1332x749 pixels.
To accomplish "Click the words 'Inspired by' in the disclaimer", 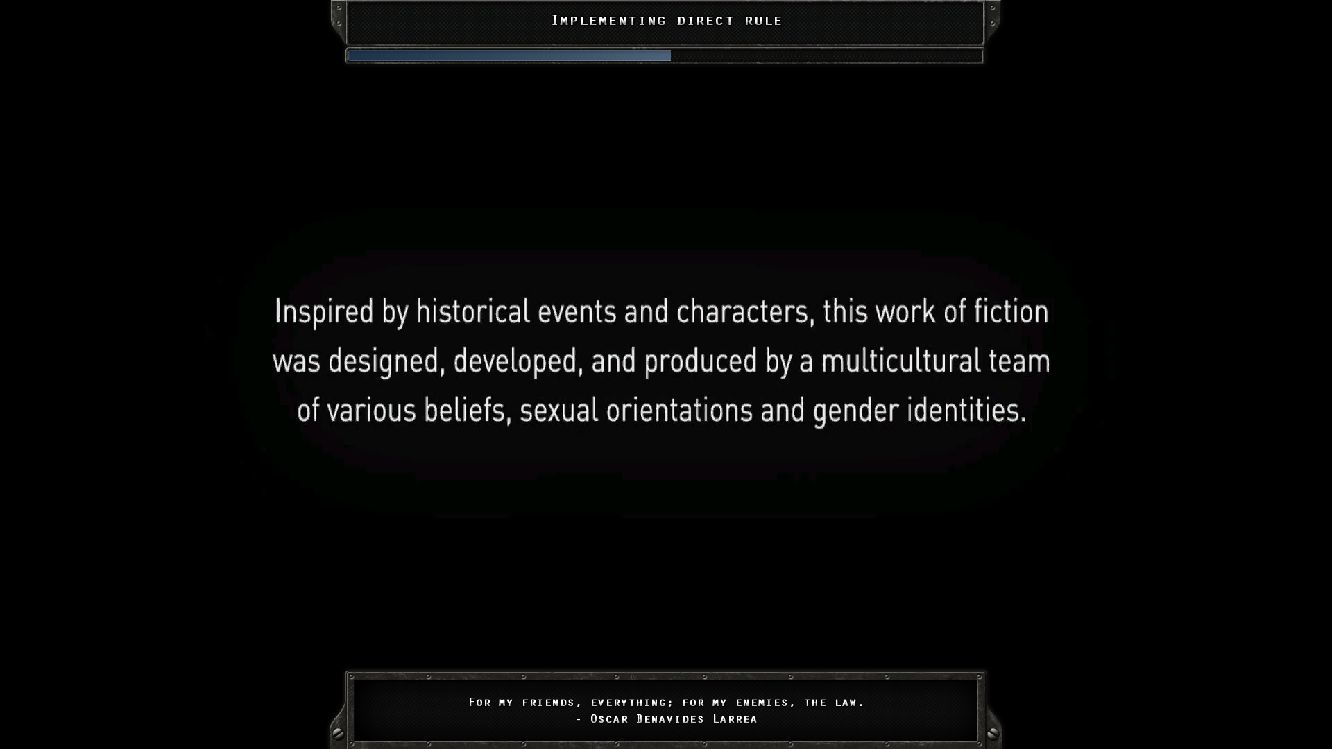I will pyautogui.click(x=341, y=312).
